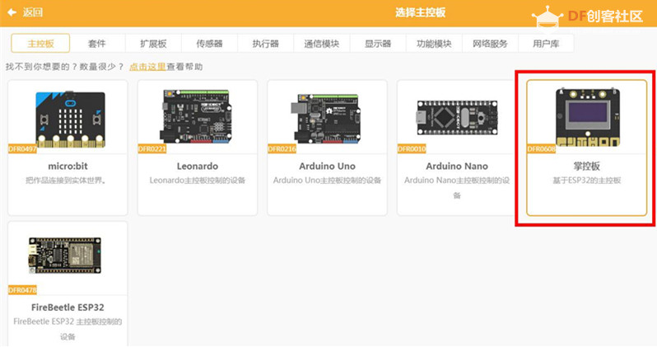This screenshot has height=347, width=657.
Task: Choose the Leonardo board image
Action: click(196, 116)
